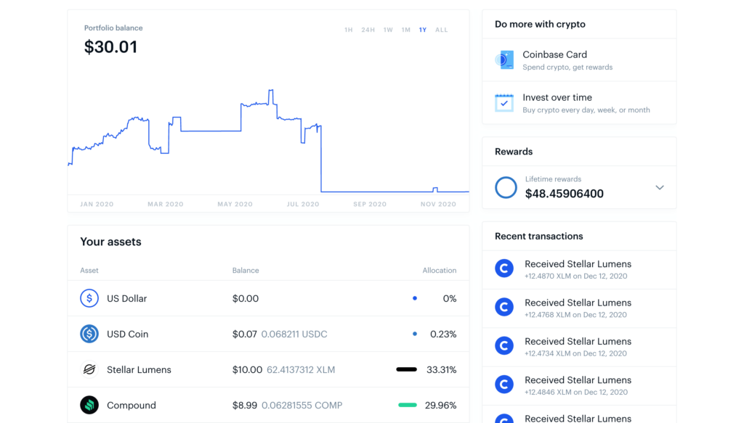The height and width of the screenshot is (423, 744).
Task: Click icon of +12.4734 XLM transaction
Action: click(x=504, y=346)
